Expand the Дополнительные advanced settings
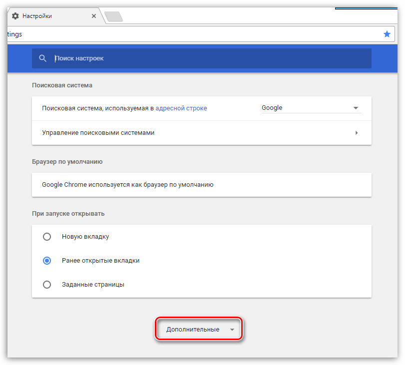Image resolution: width=405 pixels, height=365 pixels. 199,329
